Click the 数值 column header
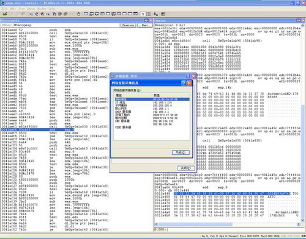This screenshot has height=239, width=306. (171, 95)
